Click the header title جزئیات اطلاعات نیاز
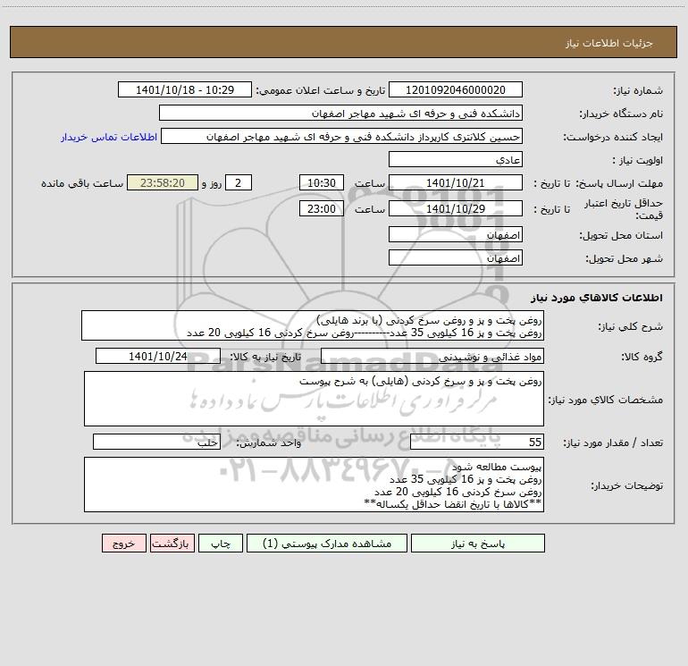 (609, 43)
